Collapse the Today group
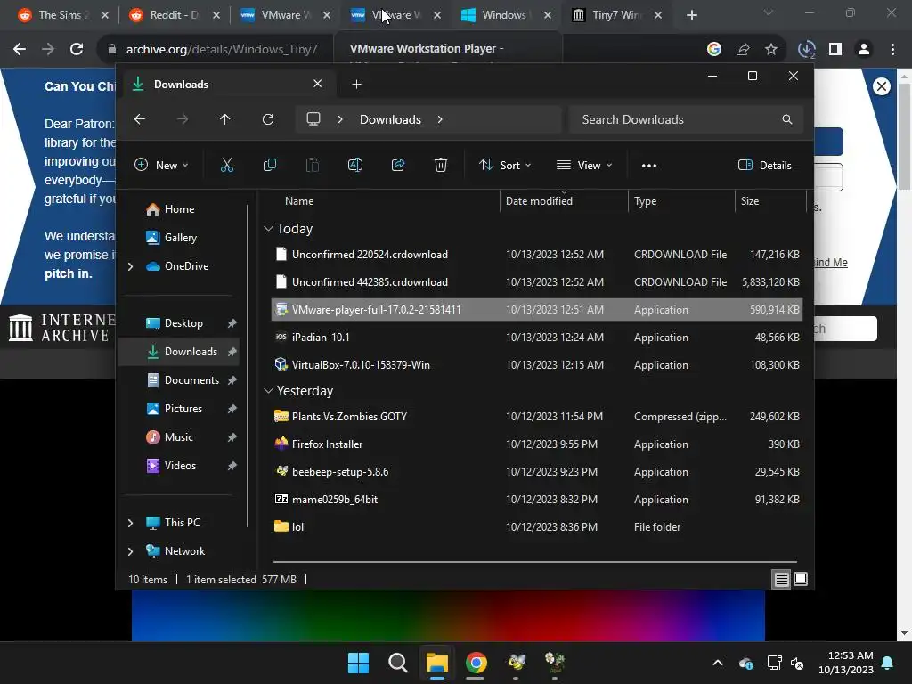The image size is (912, 684). 268,229
